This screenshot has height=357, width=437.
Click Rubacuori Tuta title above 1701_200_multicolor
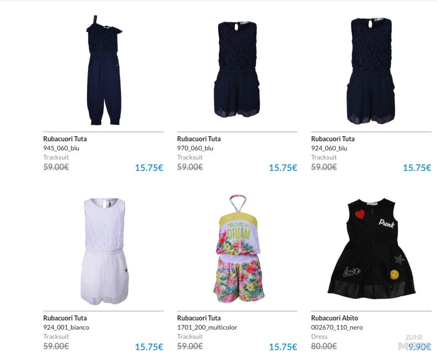pos(199,318)
